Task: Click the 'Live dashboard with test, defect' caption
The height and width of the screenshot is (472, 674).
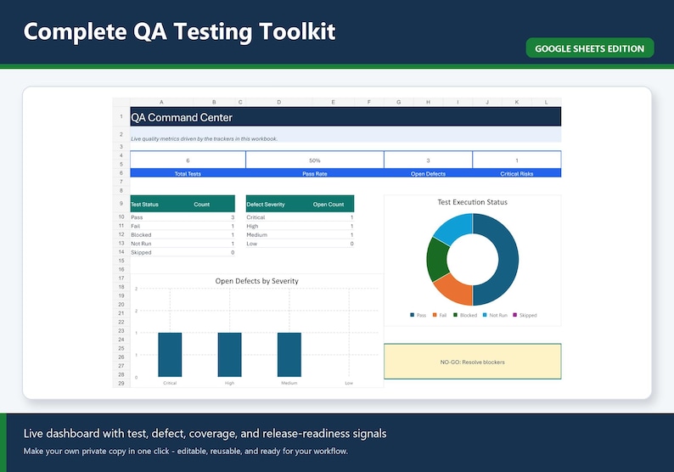Action: coord(205,433)
